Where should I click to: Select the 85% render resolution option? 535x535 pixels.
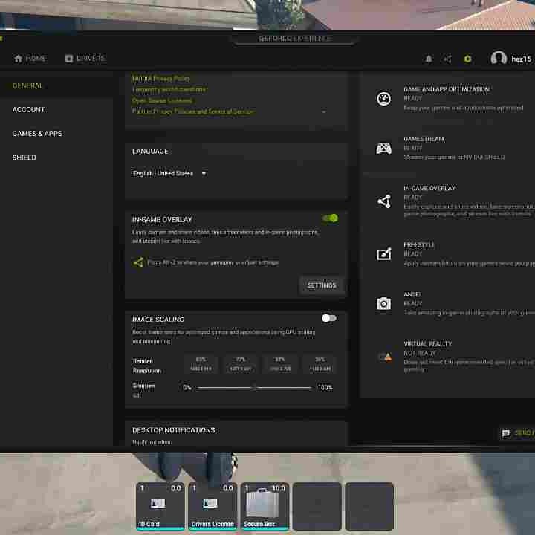pos(201,364)
